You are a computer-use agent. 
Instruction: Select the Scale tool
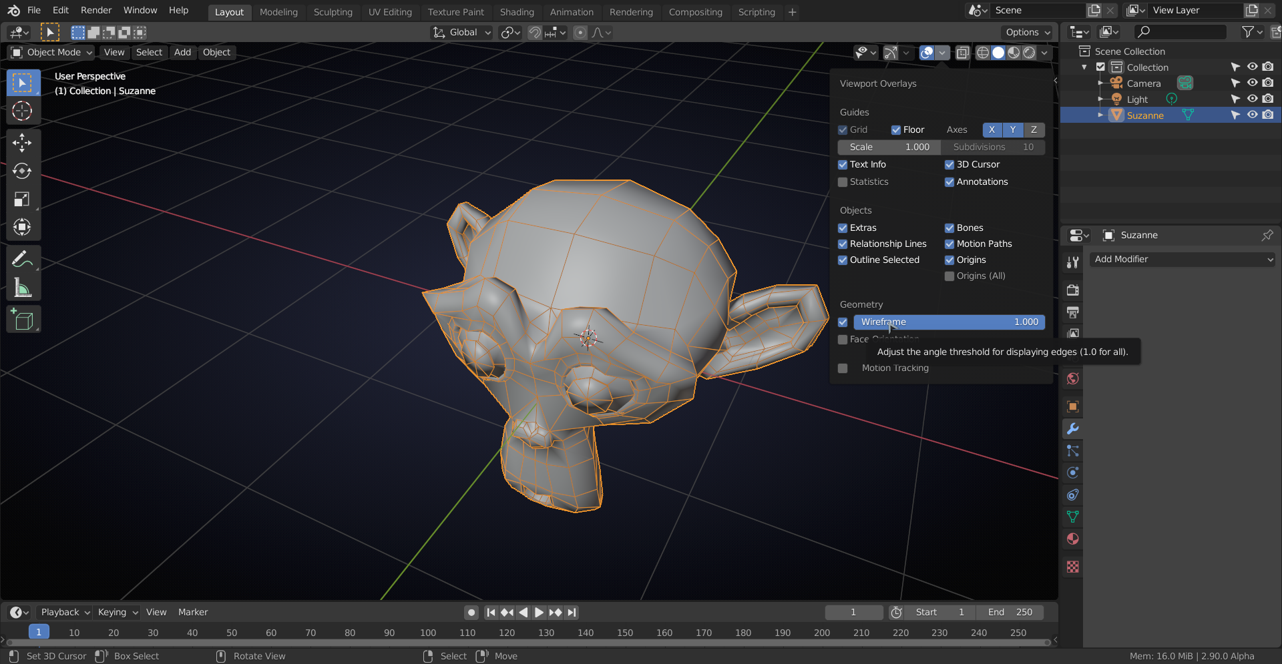point(22,200)
